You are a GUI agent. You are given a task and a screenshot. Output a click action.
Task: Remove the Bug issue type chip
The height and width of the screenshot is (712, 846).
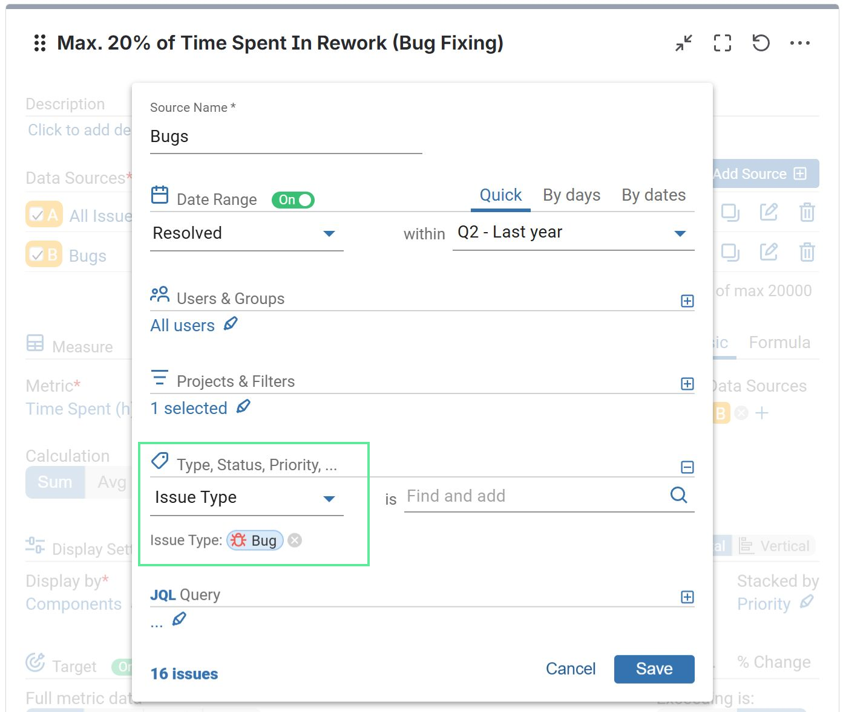(295, 540)
